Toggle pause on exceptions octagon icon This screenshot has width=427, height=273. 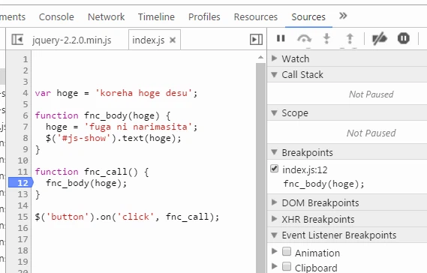pos(403,38)
